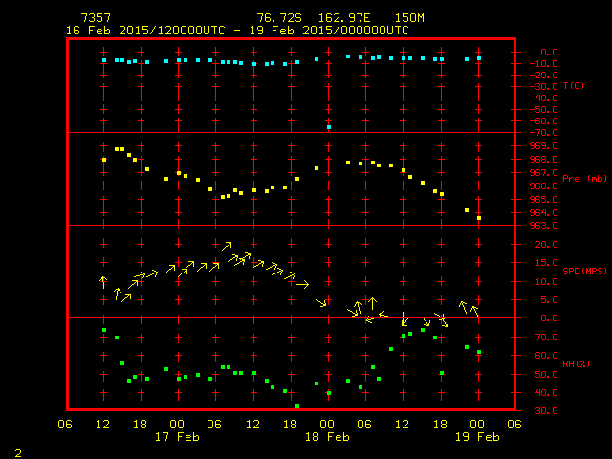Image resolution: width=612 pixels, height=459 pixels.
Task: Click the 19 Feb date label
Action: pyautogui.click(x=477, y=437)
